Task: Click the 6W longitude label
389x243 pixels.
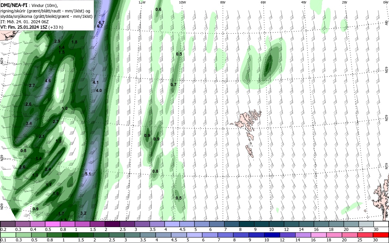Action: (x=263, y=2)
